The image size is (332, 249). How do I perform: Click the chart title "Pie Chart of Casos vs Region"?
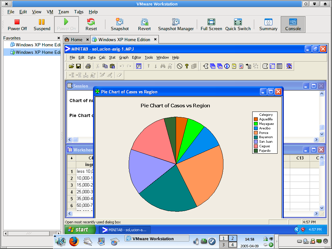[175, 105]
